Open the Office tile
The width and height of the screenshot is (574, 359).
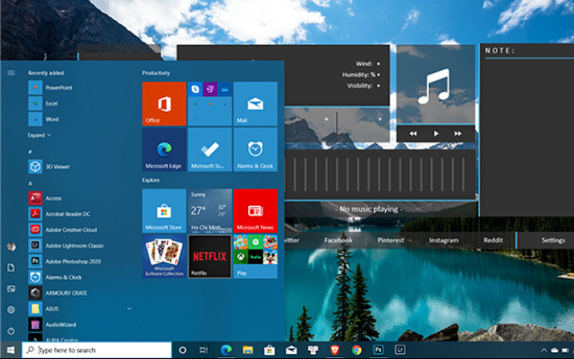[164, 103]
